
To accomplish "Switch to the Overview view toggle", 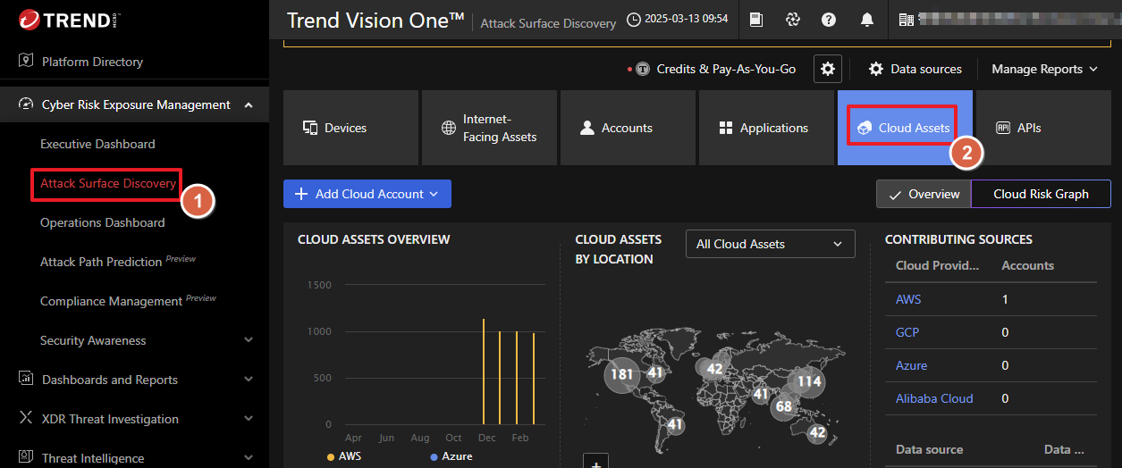I will 924,194.
